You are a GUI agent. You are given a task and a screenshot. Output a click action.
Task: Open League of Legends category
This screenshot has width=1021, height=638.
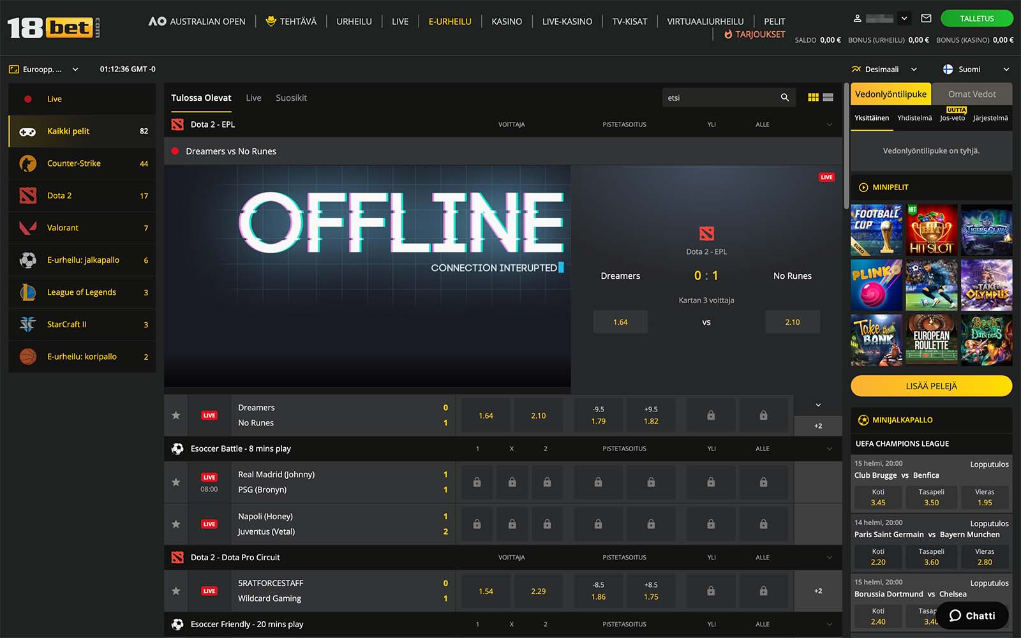(x=81, y=292)
